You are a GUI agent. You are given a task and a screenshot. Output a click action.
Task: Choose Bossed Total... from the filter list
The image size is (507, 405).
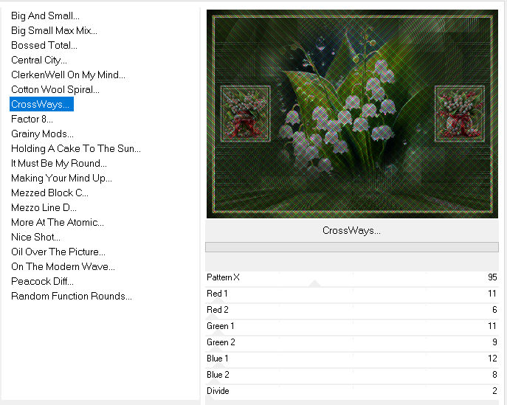[44, 45]
